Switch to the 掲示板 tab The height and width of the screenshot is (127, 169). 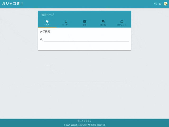pyautogui.click(x=103, y=23)
